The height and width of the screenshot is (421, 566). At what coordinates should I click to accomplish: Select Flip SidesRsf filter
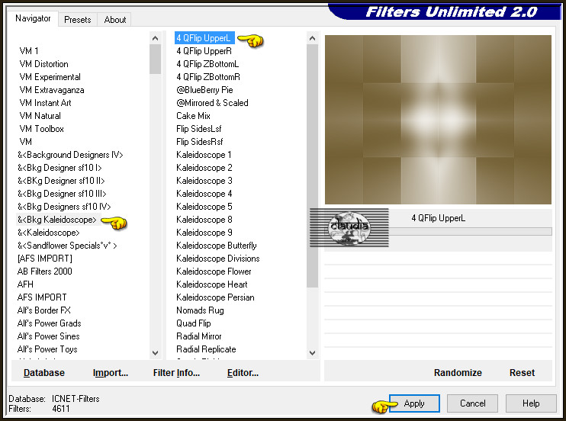point(200,142)
